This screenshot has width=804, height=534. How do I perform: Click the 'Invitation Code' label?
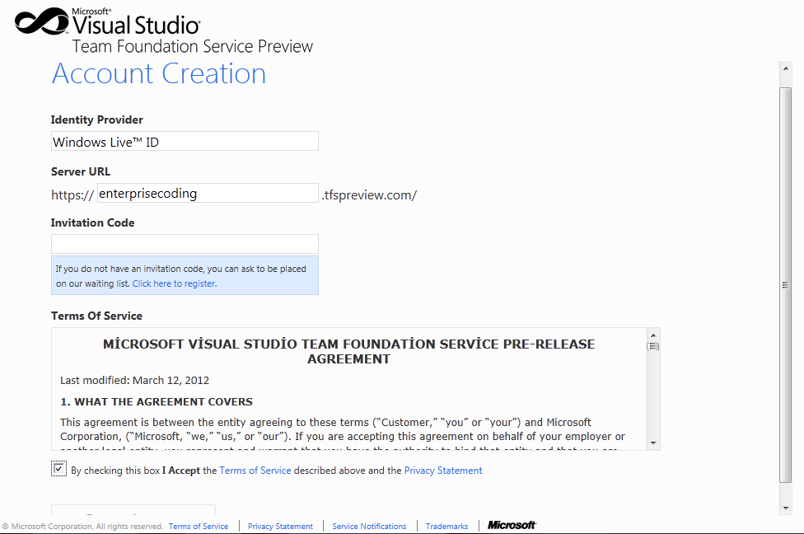(93, 222)
